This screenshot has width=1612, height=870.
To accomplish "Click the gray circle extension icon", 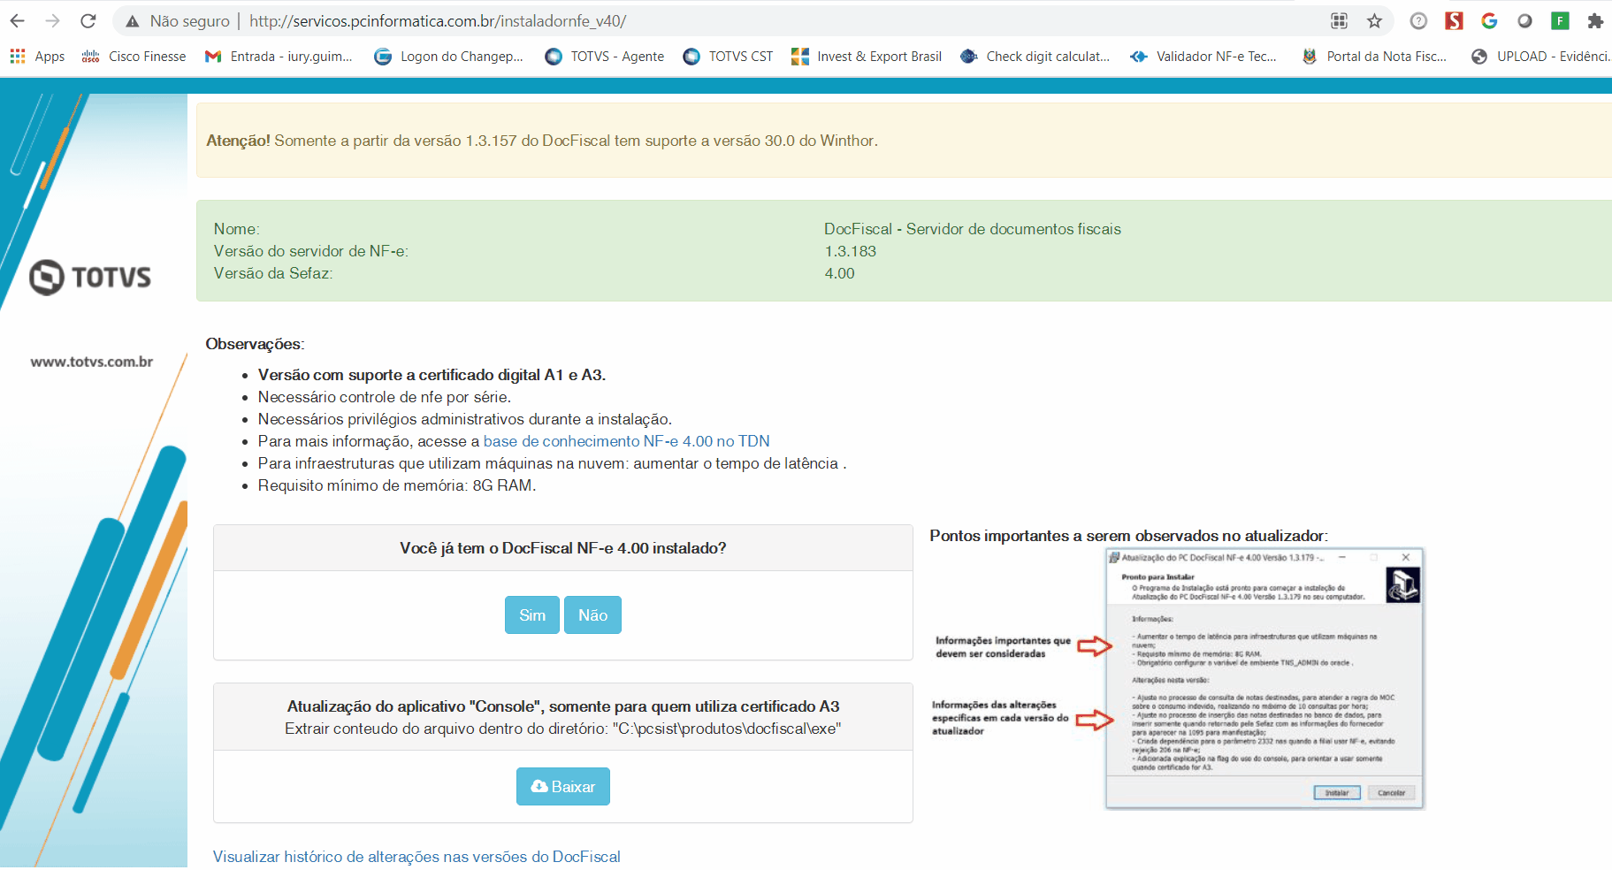I will coord(1524,20).
